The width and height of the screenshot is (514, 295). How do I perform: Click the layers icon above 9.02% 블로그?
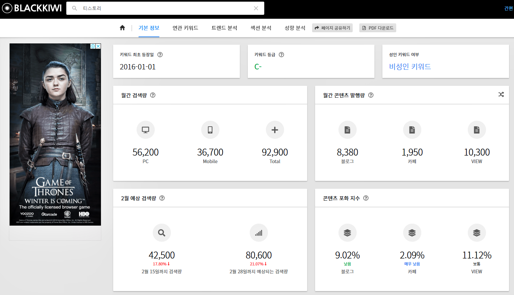347,233
